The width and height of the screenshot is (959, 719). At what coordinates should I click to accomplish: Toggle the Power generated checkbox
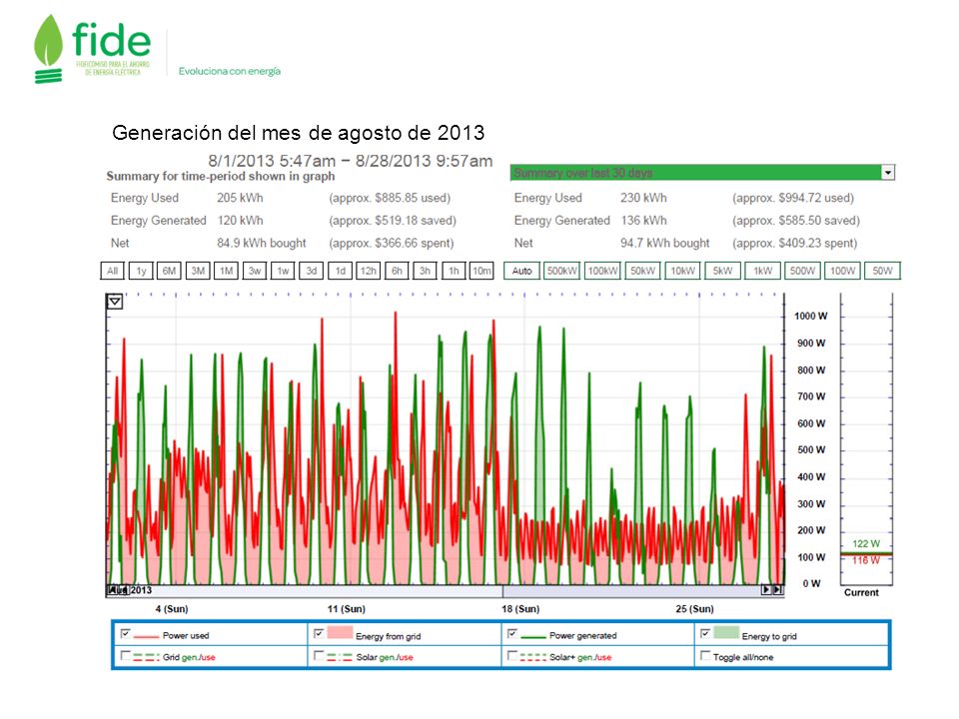coord(512,633)
